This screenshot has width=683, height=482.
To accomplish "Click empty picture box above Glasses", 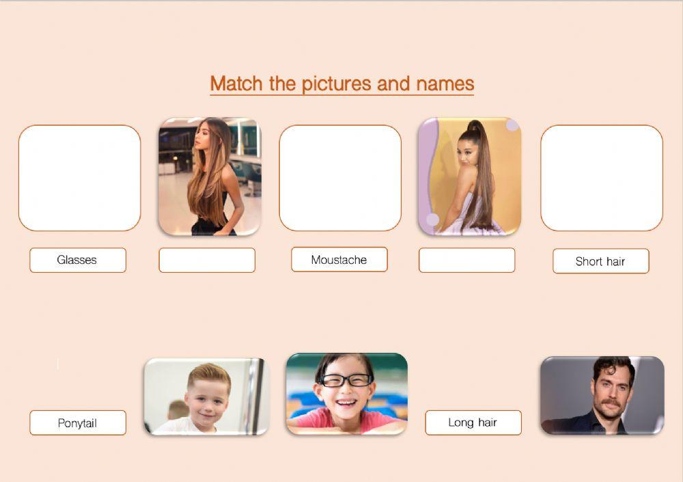I will point(80,178).
